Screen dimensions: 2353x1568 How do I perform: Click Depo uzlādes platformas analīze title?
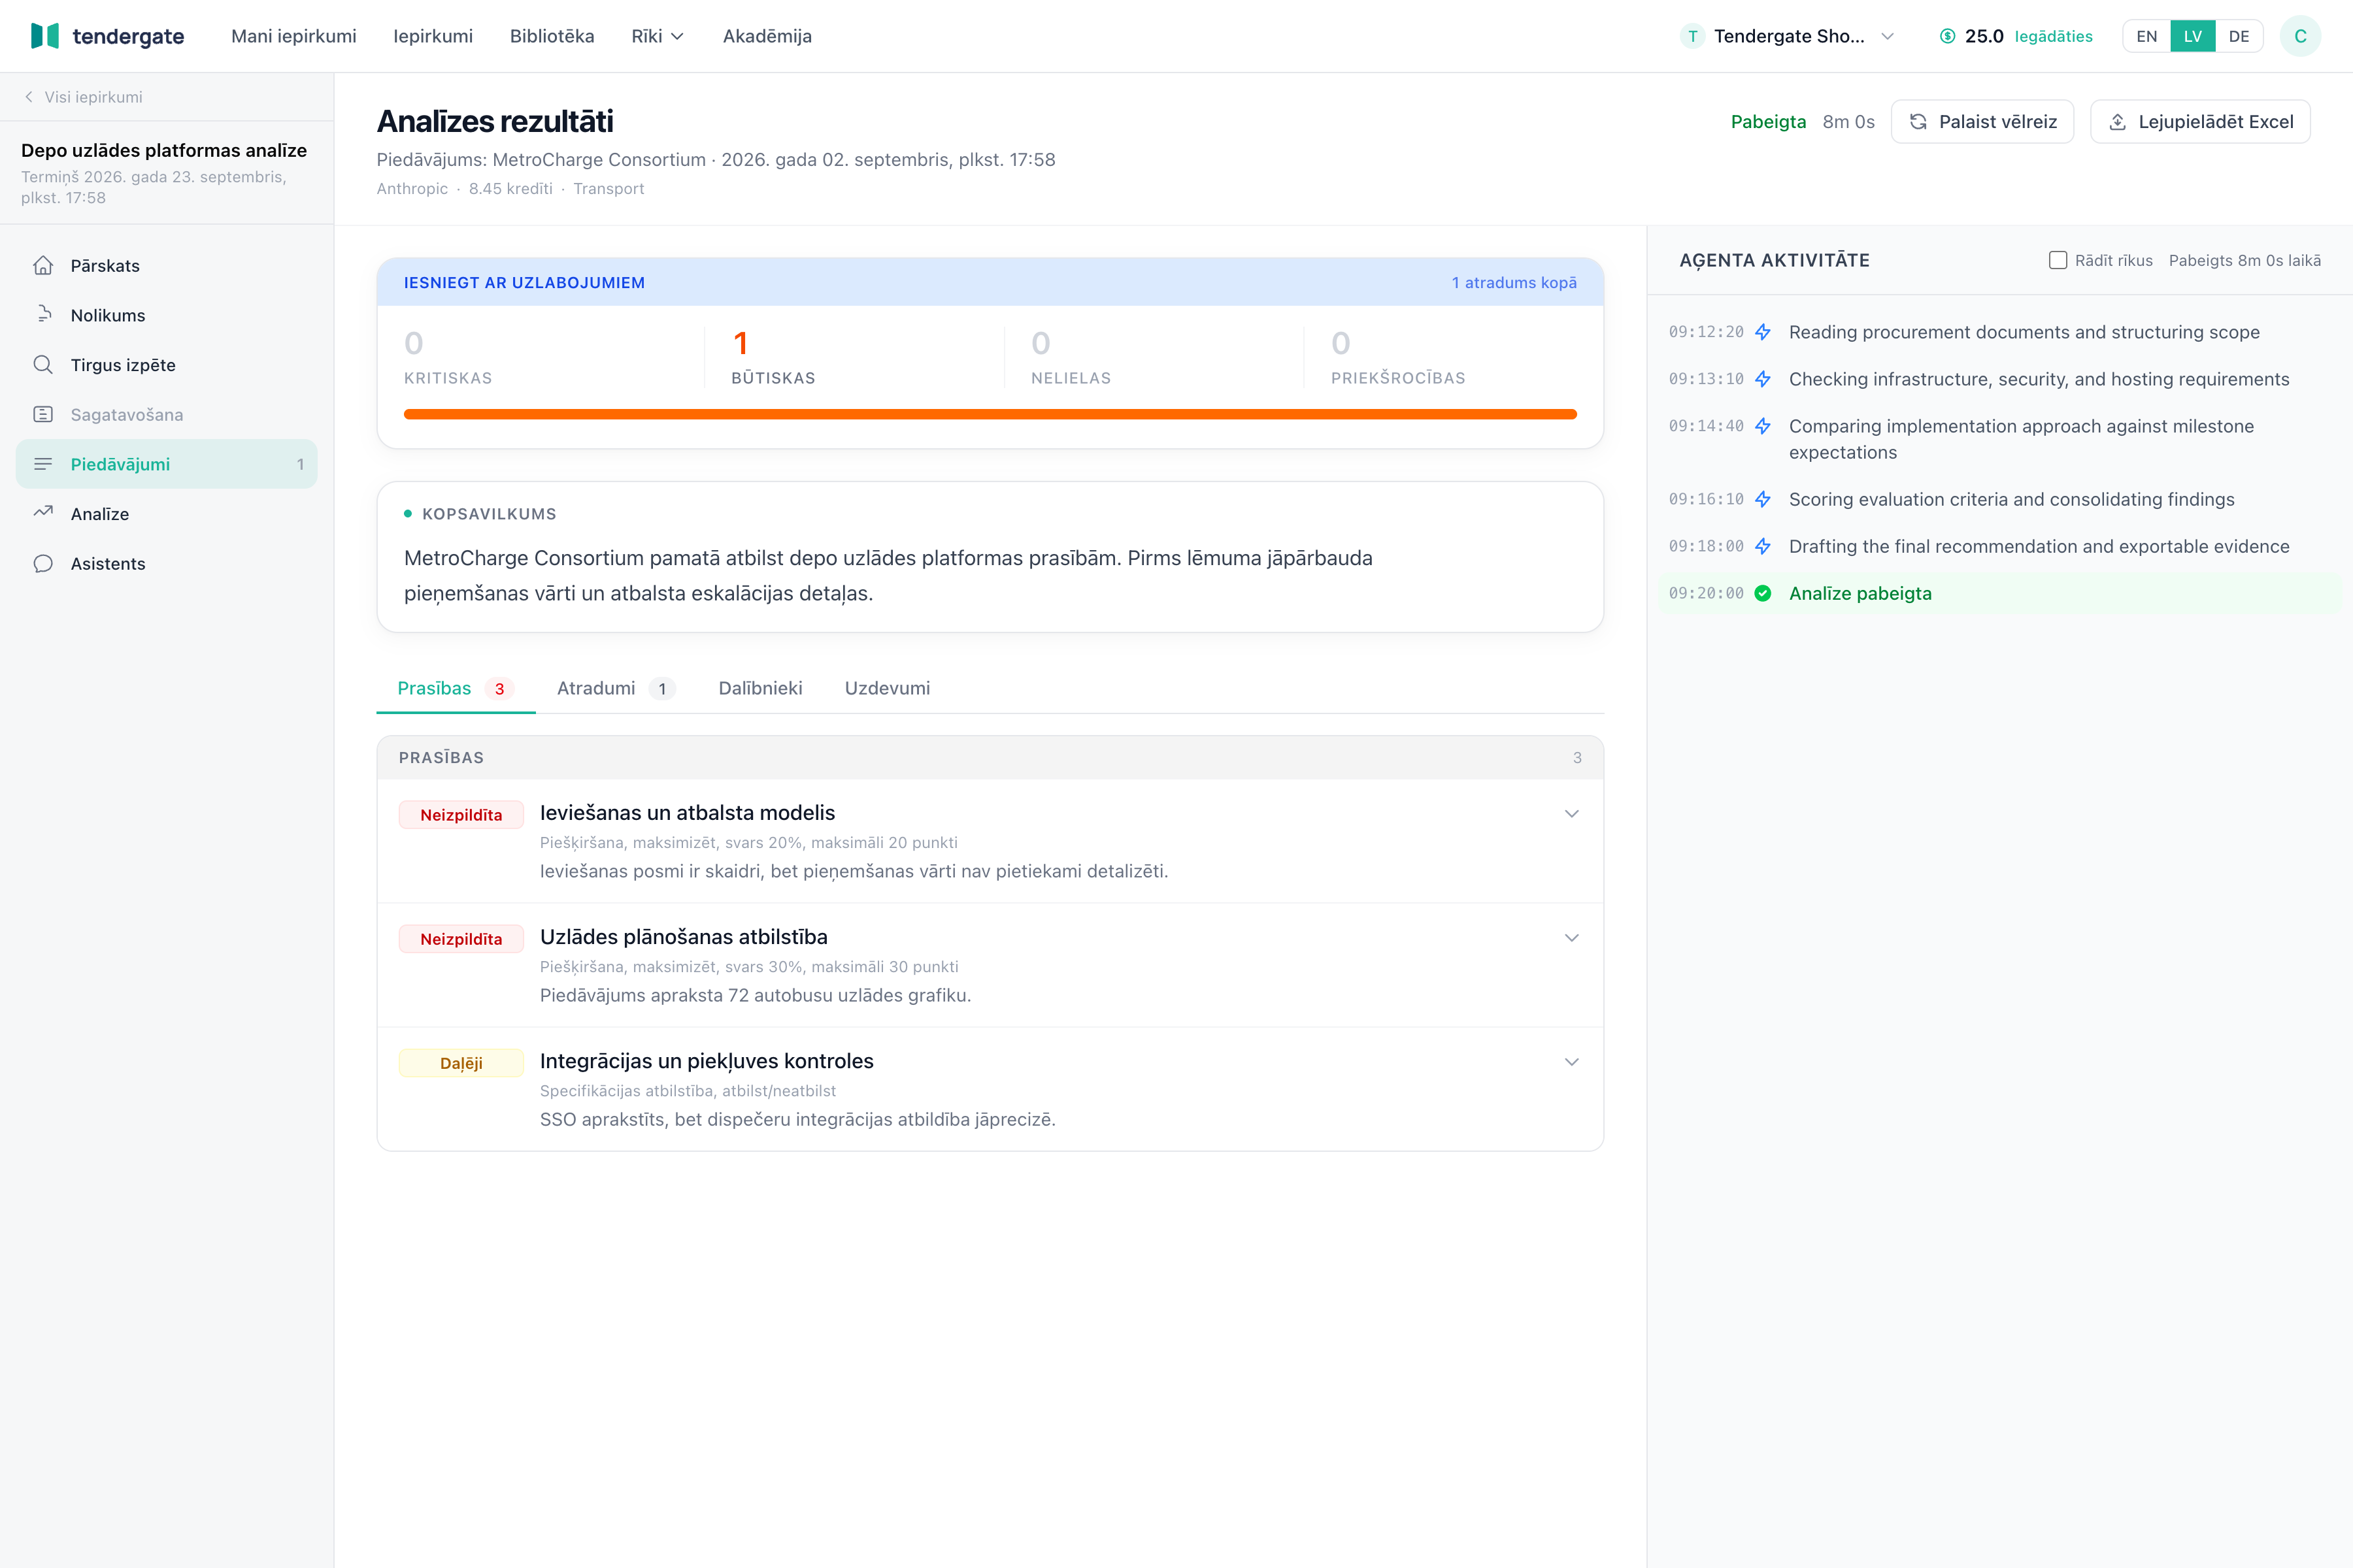(x=164, y=150)
